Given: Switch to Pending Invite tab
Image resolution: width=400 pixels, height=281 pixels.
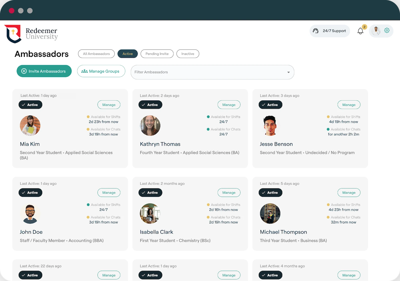Looking at the screenshot, I should (x=157, y=54).
